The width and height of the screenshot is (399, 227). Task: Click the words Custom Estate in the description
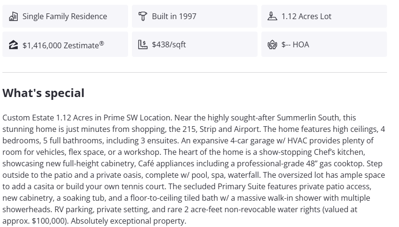coord(28,118)
